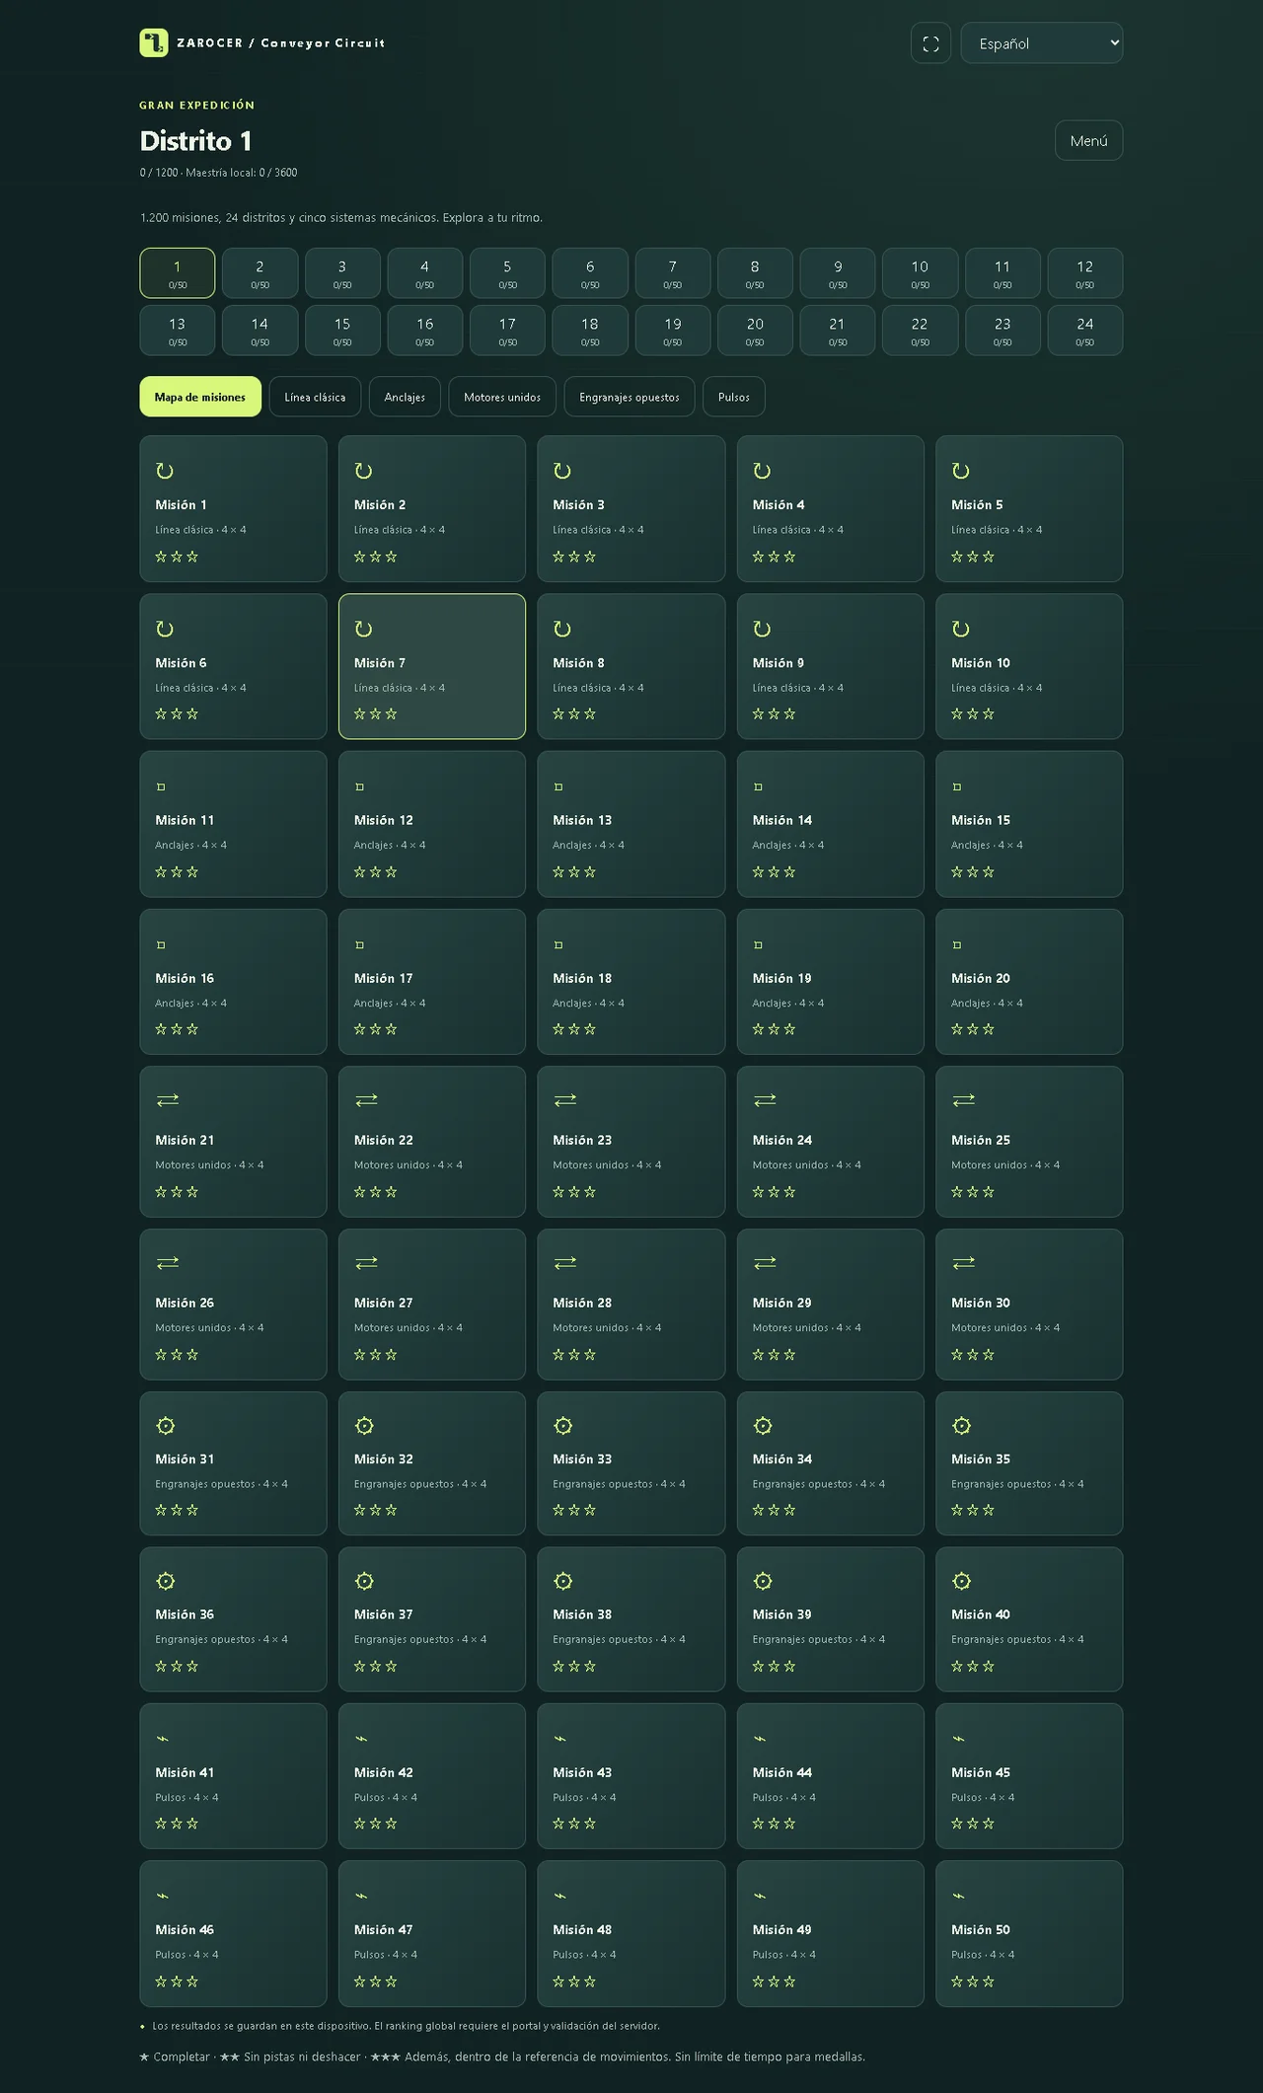Screen dimensions: 1263x2093
Task: Click the Menú button
Action: (x=1088, y=140)
